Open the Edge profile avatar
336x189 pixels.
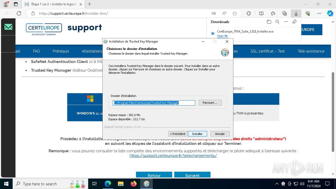tap(6, 4)
